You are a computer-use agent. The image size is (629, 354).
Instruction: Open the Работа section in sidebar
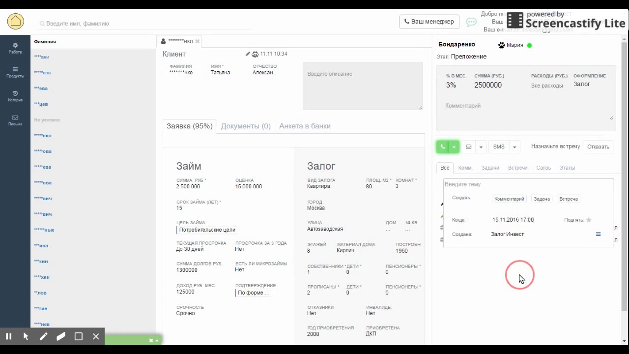(15, 48)
